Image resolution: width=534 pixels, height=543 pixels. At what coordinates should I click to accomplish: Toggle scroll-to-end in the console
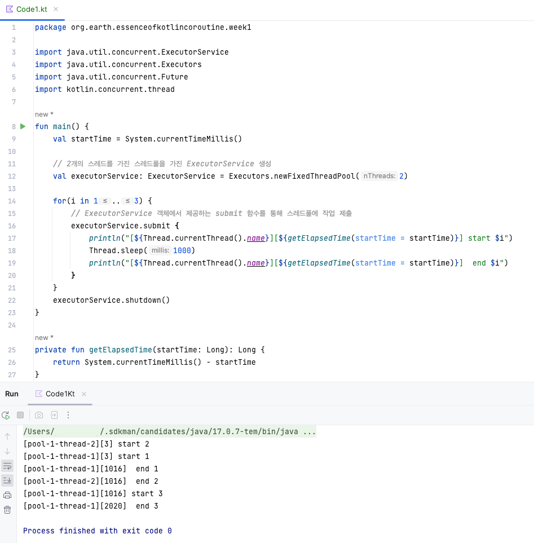tap(7, 480)
